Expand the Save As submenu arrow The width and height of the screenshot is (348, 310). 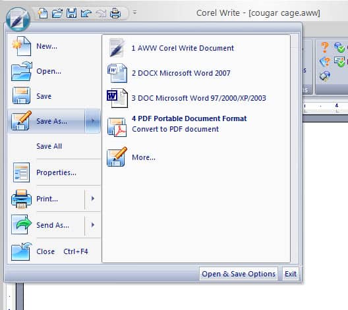93,121
